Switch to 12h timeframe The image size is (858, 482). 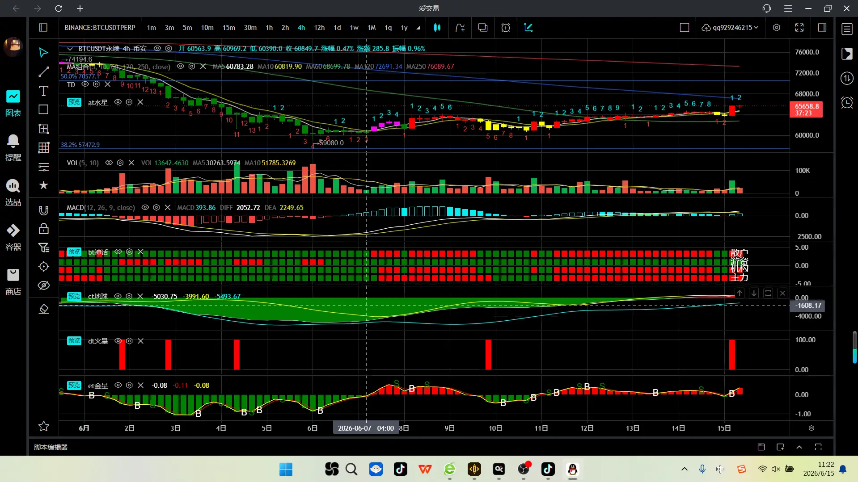(x=319, y=28)
